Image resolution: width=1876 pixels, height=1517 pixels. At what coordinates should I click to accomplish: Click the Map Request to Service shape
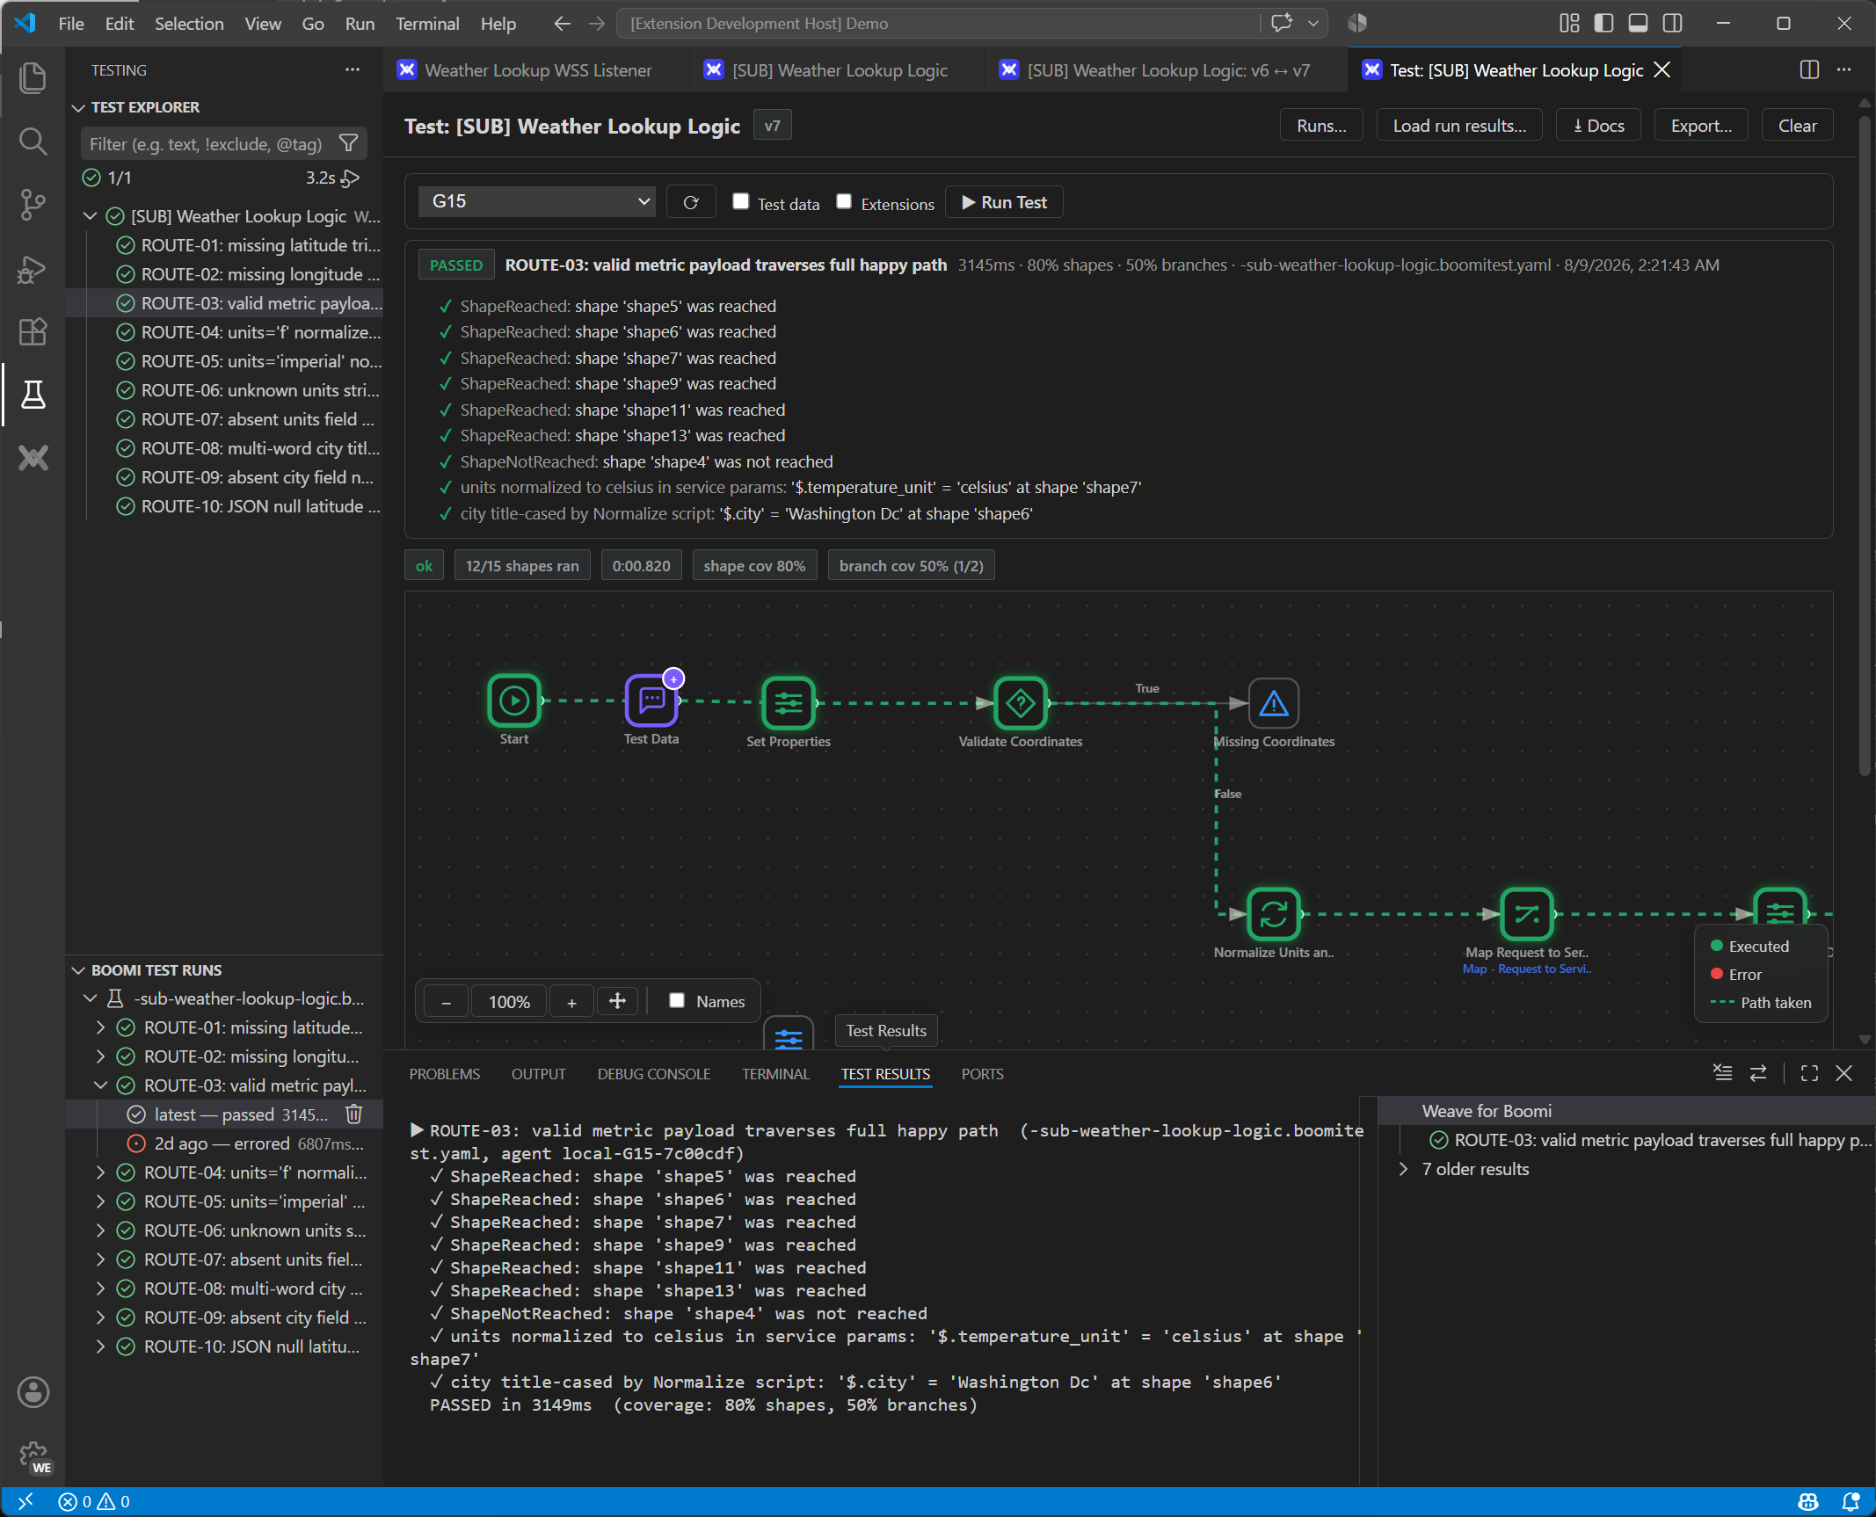pos(1527,914)
